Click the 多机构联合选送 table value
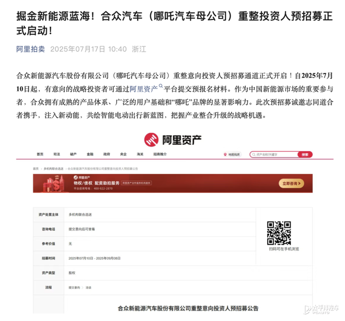The image size is (345, 321). (x=80, y=215)
